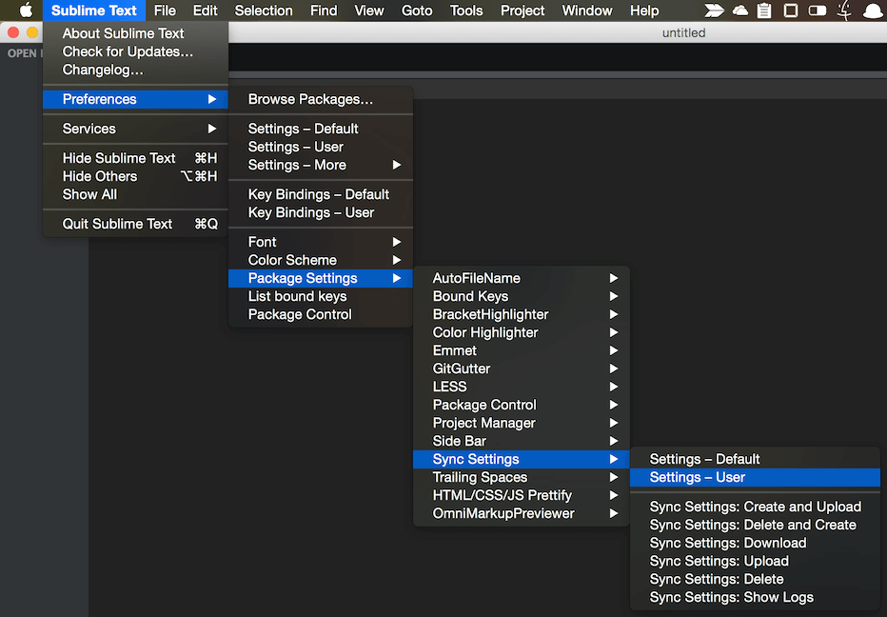Open the View menu

pyautogui.click(x=369, y=10)
